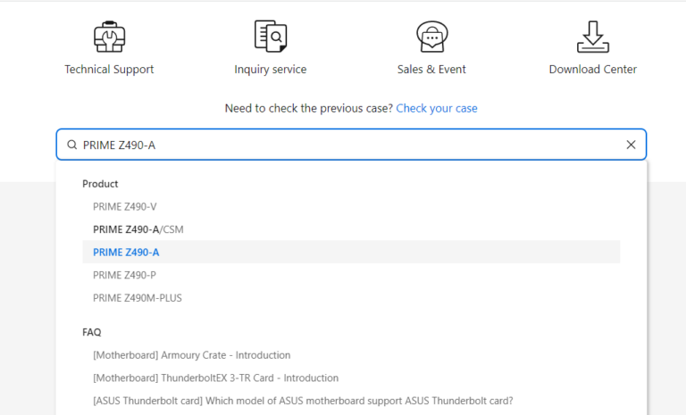
Task: Choose PRIME Z490-A/CSM suggestion
Action: click(138, 229)
